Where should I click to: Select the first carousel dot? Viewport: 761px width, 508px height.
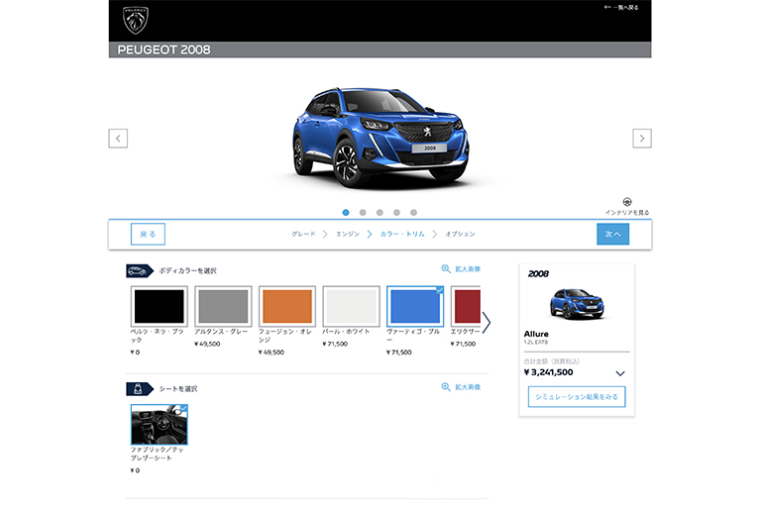(346, 213)
